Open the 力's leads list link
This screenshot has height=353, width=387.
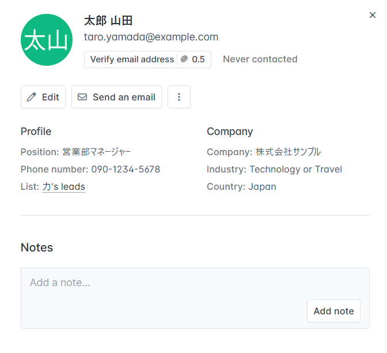coord(64,187)
